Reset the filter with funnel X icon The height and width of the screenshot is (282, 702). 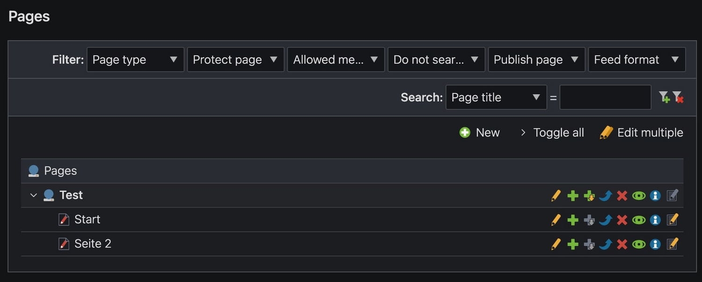coord(678,97)
